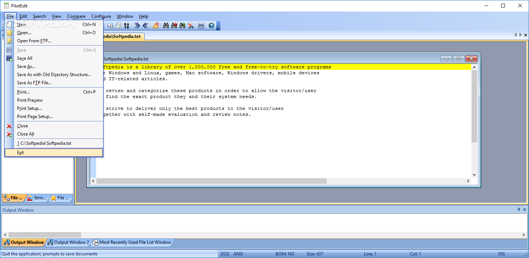529x258 pixels.
Task: Switch to the Strin... panel tab
Action: pos(37,198)
